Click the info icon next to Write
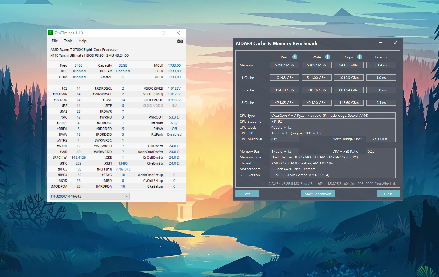Image resolution: width=439 pixels, height=277 pixels. 328,57
